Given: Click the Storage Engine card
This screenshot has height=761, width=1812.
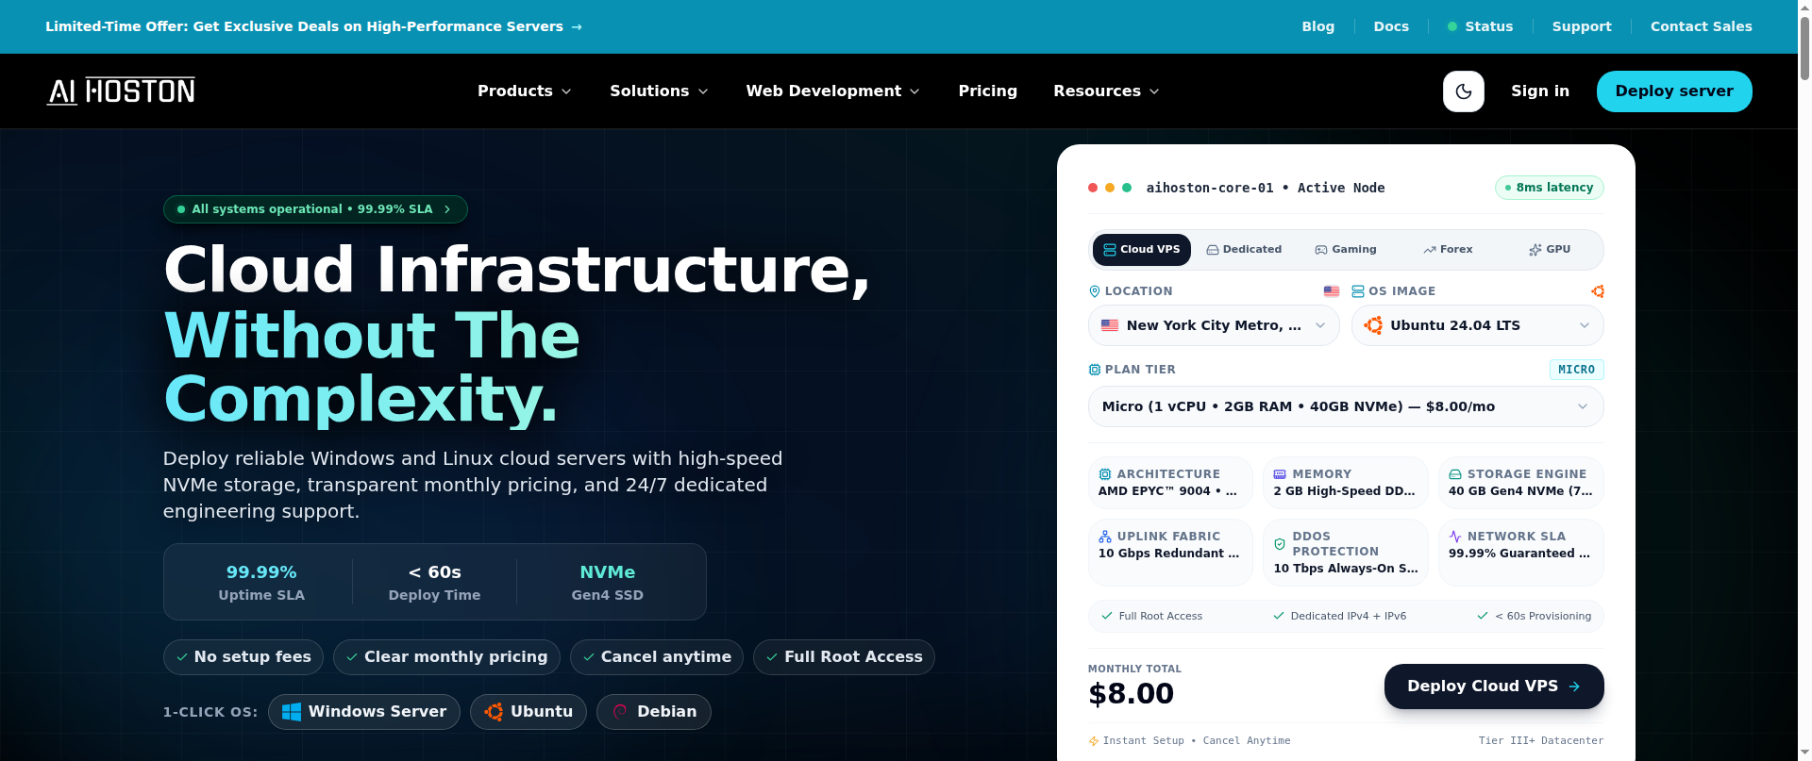Looking at the screenshot, I should click(1521, 483).
